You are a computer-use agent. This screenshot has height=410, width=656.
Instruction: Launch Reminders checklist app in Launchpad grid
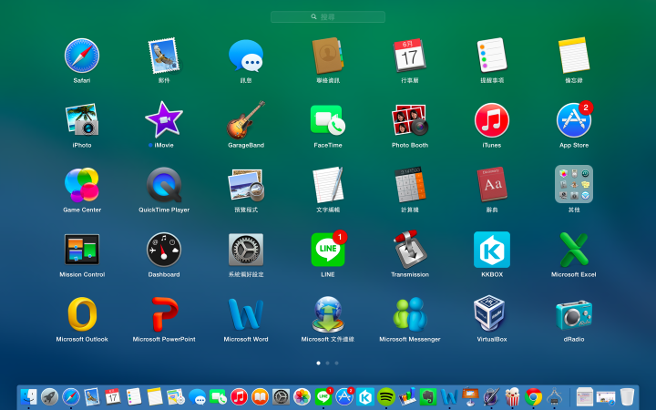coord(492,56)
